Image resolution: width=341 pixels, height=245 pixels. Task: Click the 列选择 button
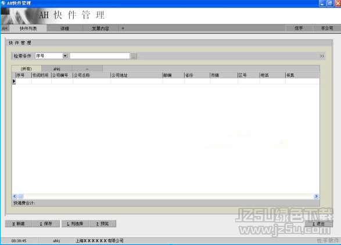click(x=76, y=224)
